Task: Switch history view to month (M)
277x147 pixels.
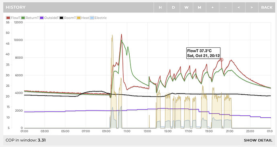Action: (200, 7)
